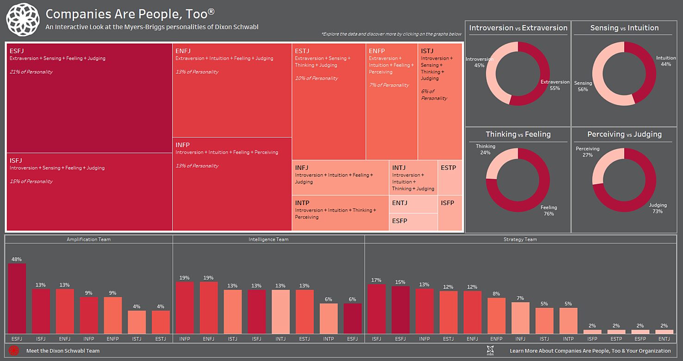The height and width of the screenshot is (361, 683).
Task: Select the ESFP treemap tile
Action: 414,222
